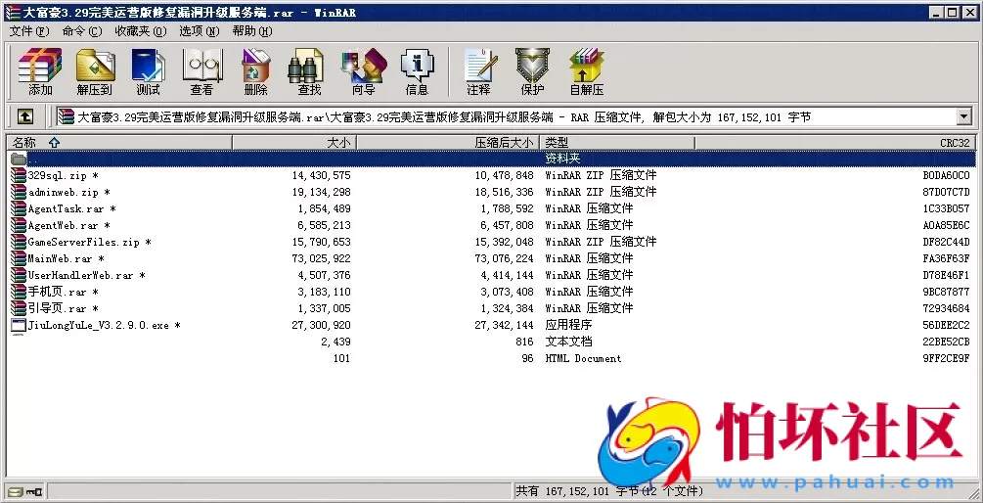Click the 手机页.rar file icon

(x=19, y=292)
